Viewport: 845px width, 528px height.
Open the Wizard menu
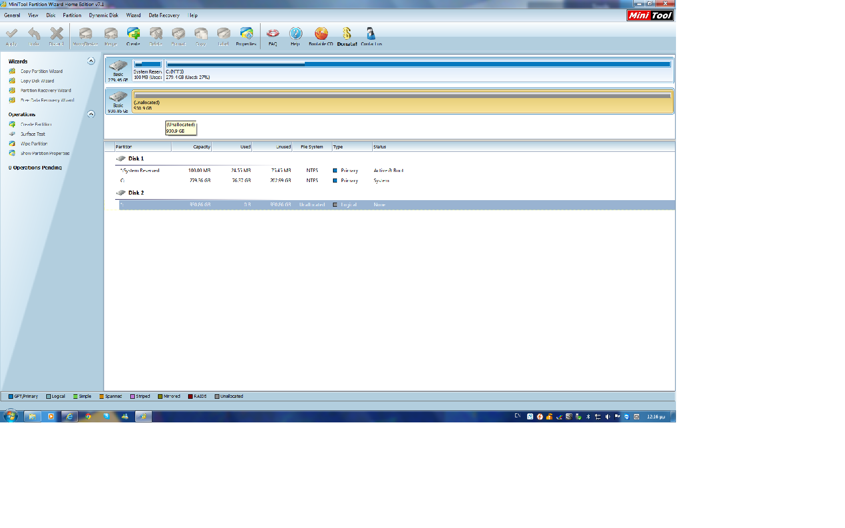(x=133, y=15)
